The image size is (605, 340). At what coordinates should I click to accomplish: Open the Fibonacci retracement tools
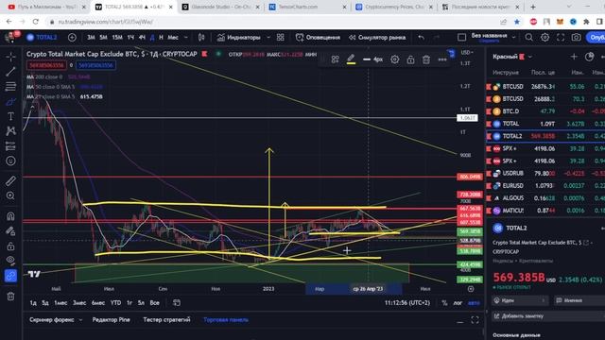point(10,86)
